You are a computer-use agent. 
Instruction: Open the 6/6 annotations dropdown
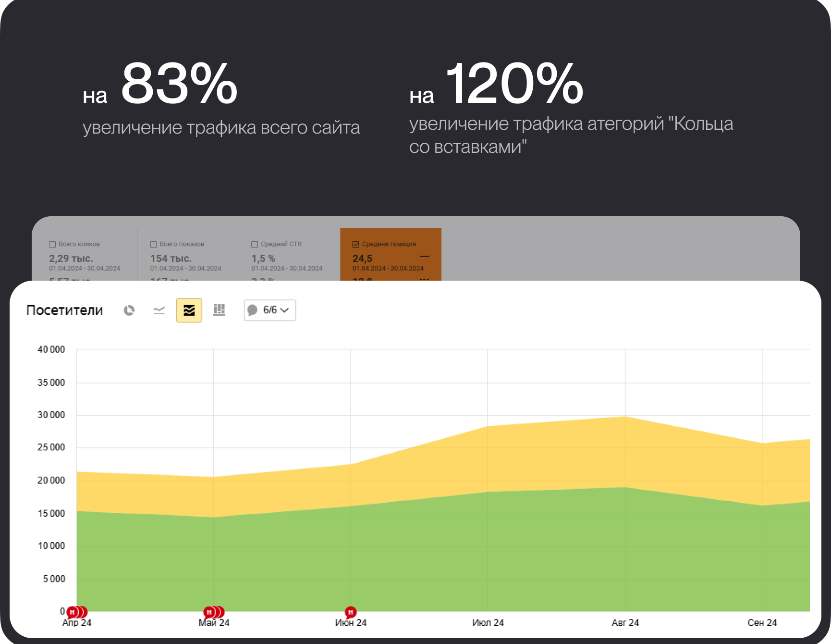(x=270, y=310)
